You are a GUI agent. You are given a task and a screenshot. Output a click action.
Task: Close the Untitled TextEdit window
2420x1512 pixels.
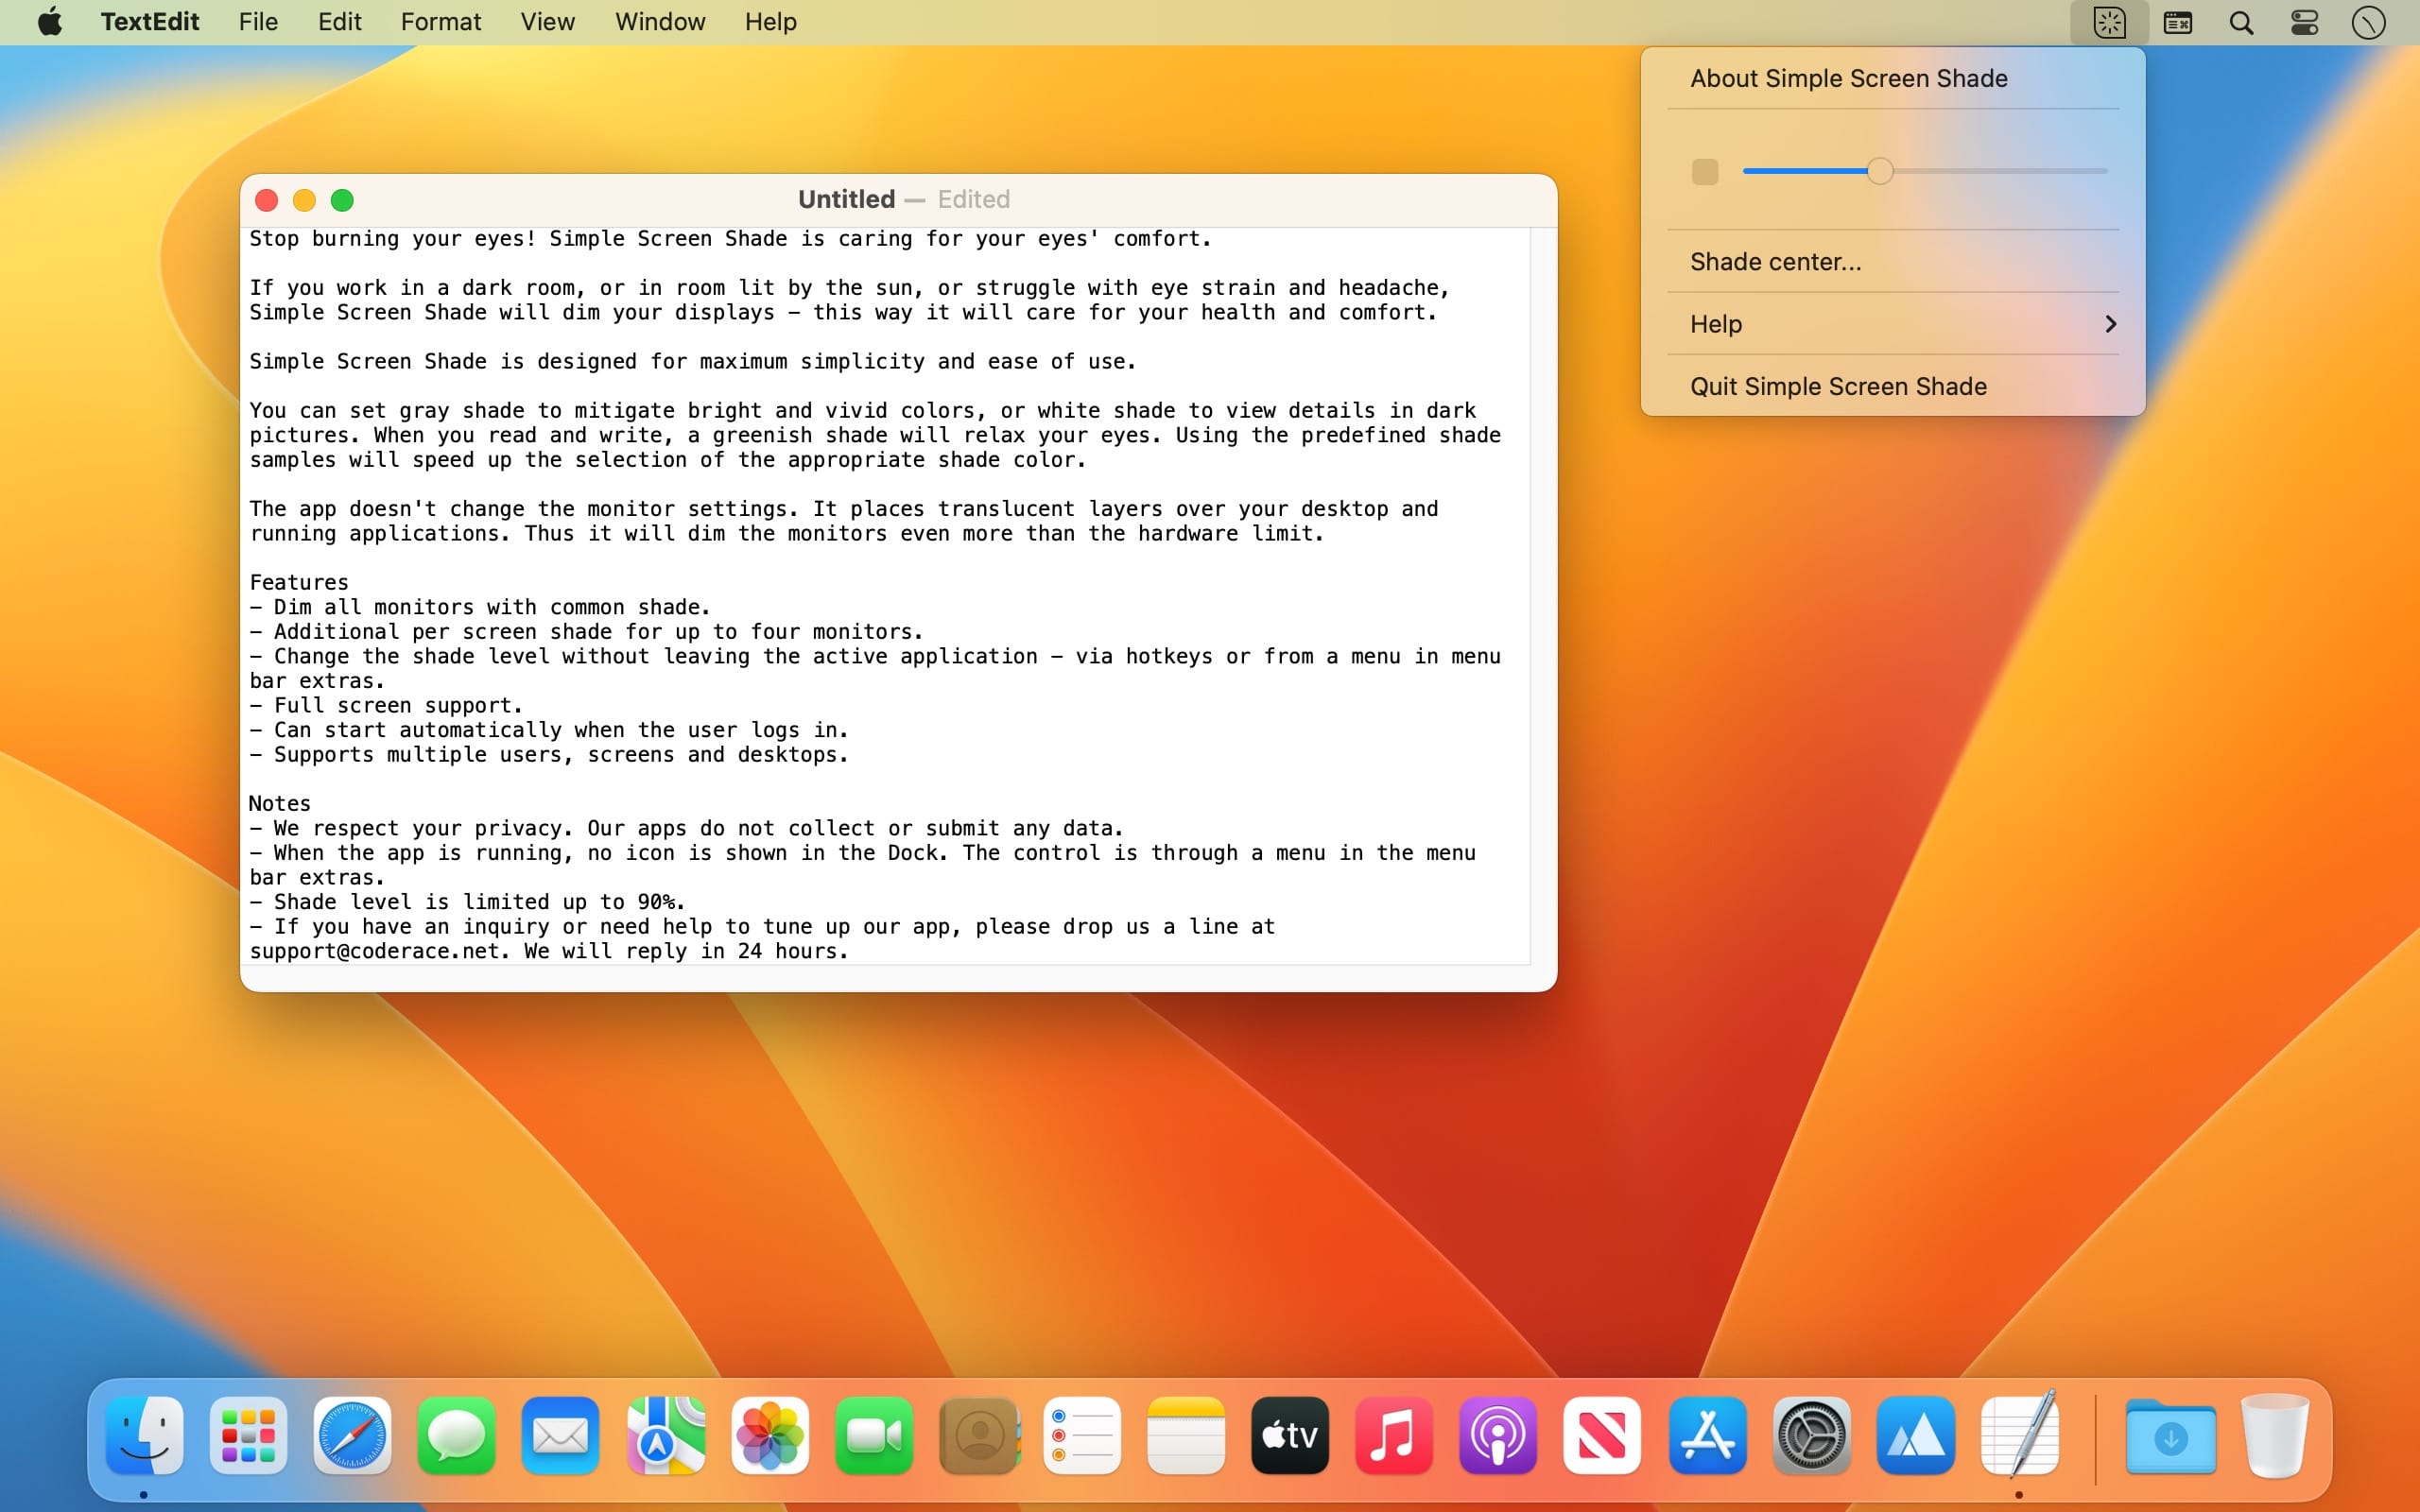[266, 200]
